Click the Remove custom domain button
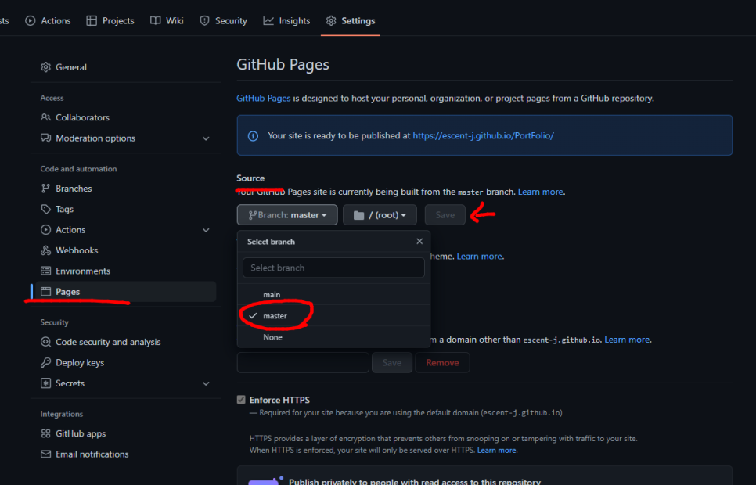Image resolution: width=756 pixels, height=485 pixels. point(442,362)
